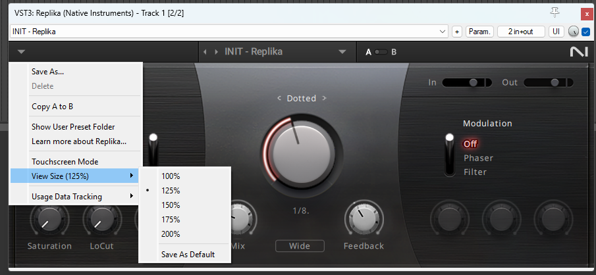Set Modulation to Phaser
The width and height of the screenshot is (596, 275).
[478, 158]
